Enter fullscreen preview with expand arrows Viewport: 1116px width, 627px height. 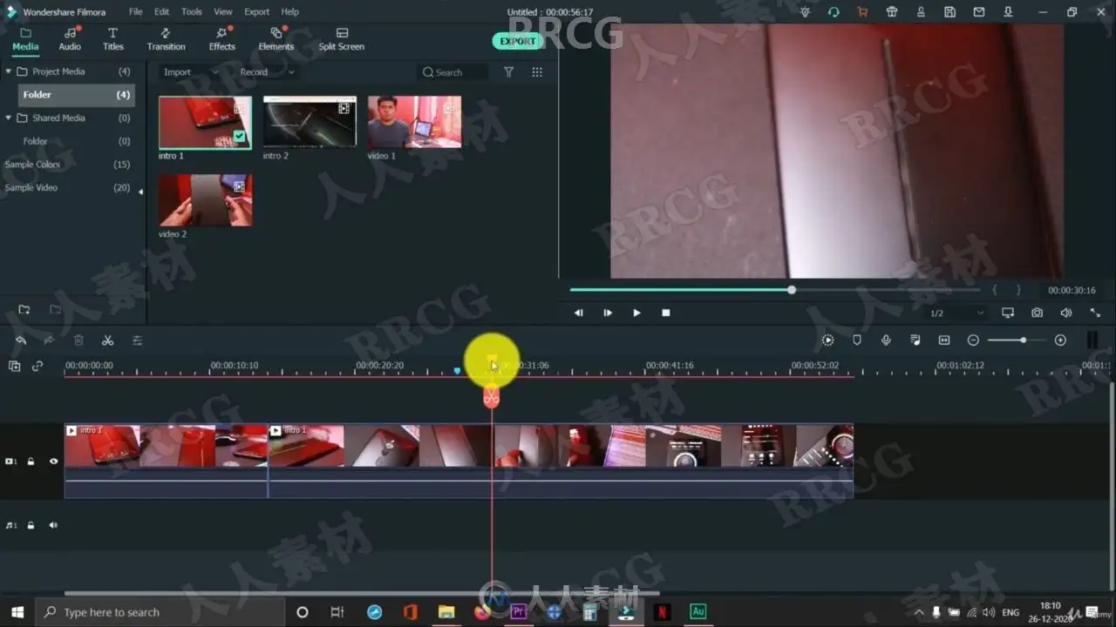coord(1095,313)
